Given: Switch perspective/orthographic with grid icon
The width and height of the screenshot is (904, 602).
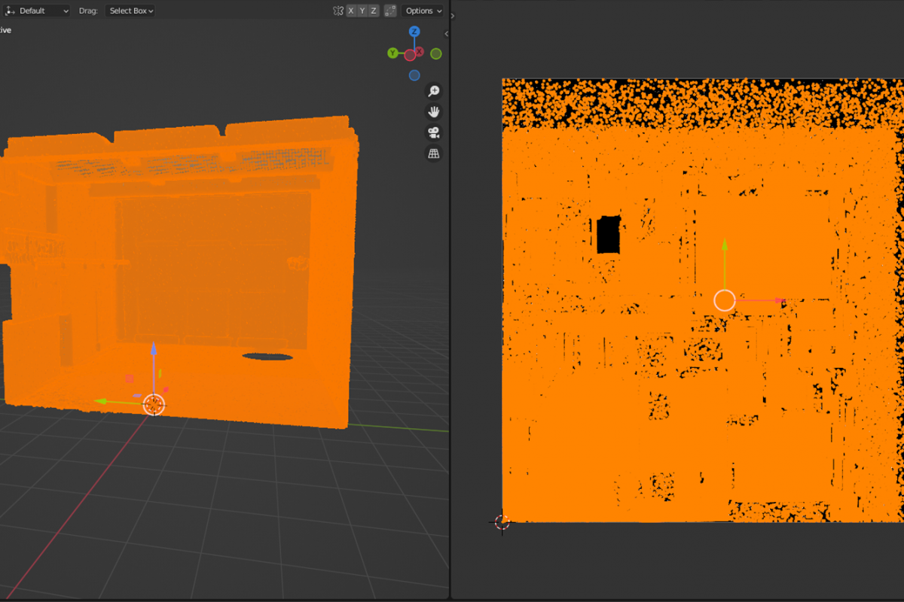Looking at the screenshot, I should pyautogui.click(x=434, y=154).
